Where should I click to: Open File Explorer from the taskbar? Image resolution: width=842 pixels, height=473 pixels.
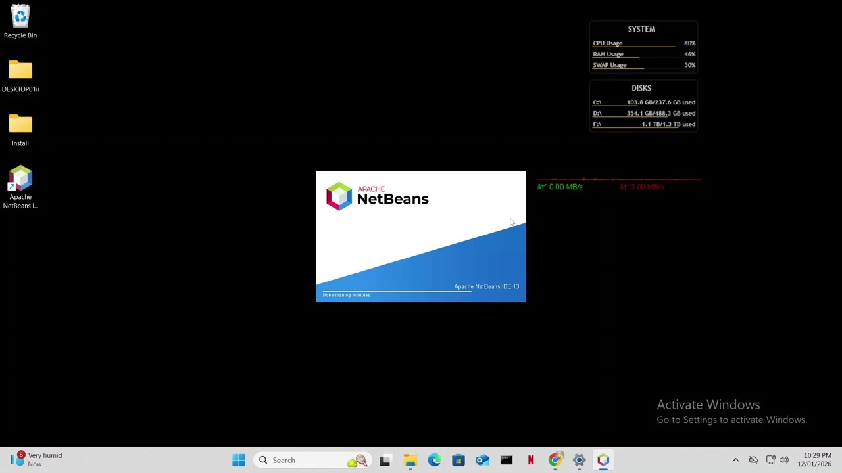410,460
